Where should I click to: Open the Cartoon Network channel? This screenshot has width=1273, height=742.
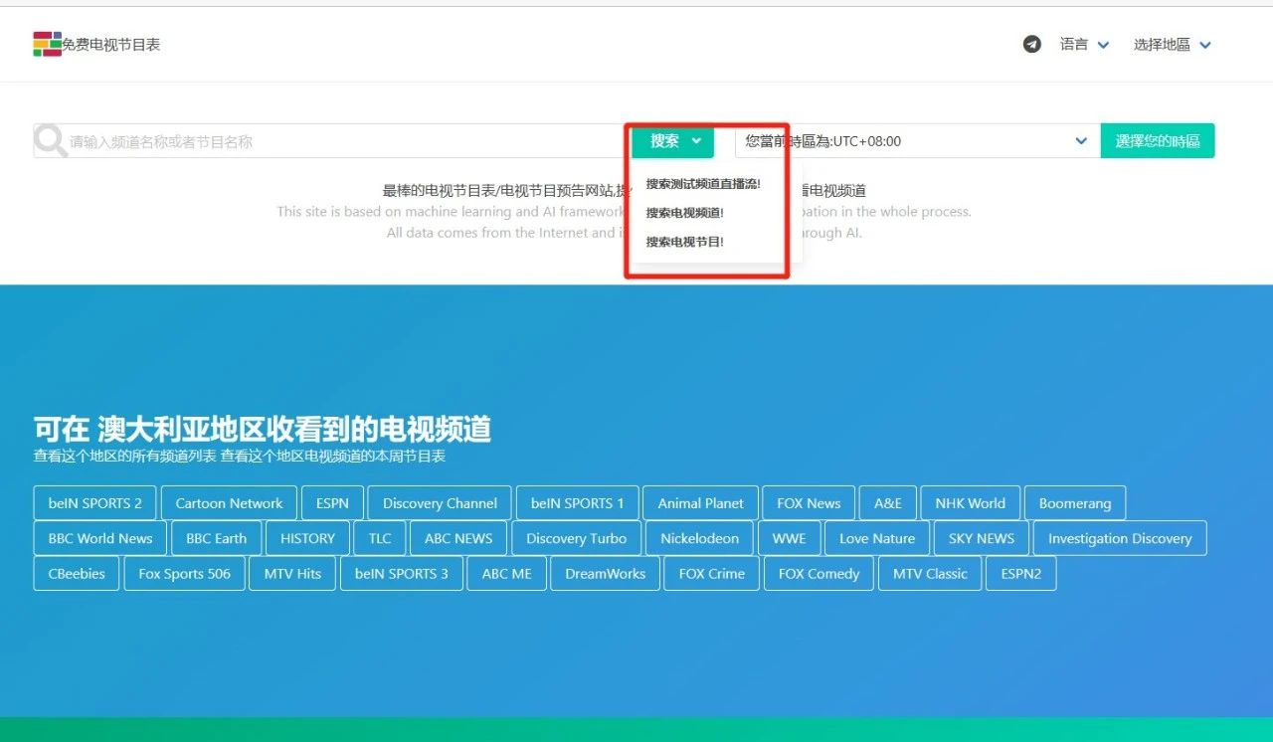tap(229, 502)
